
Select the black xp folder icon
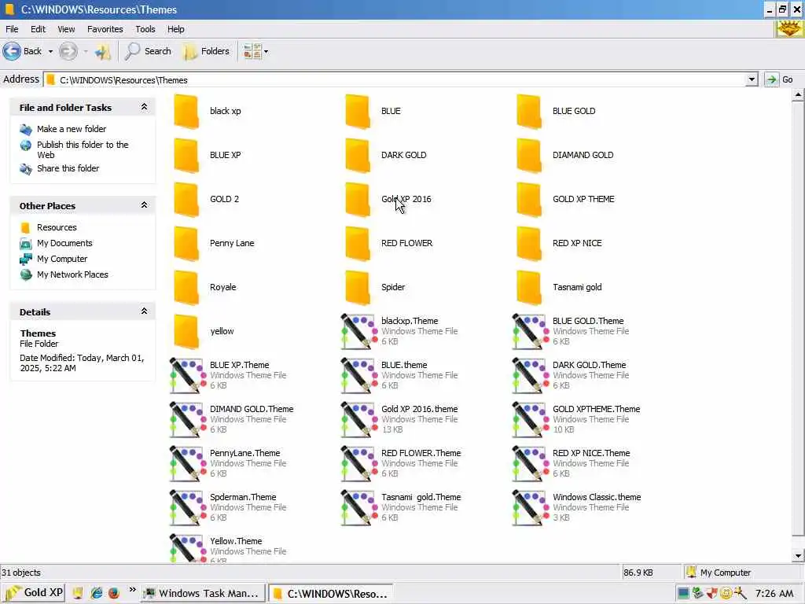[186, 112]
